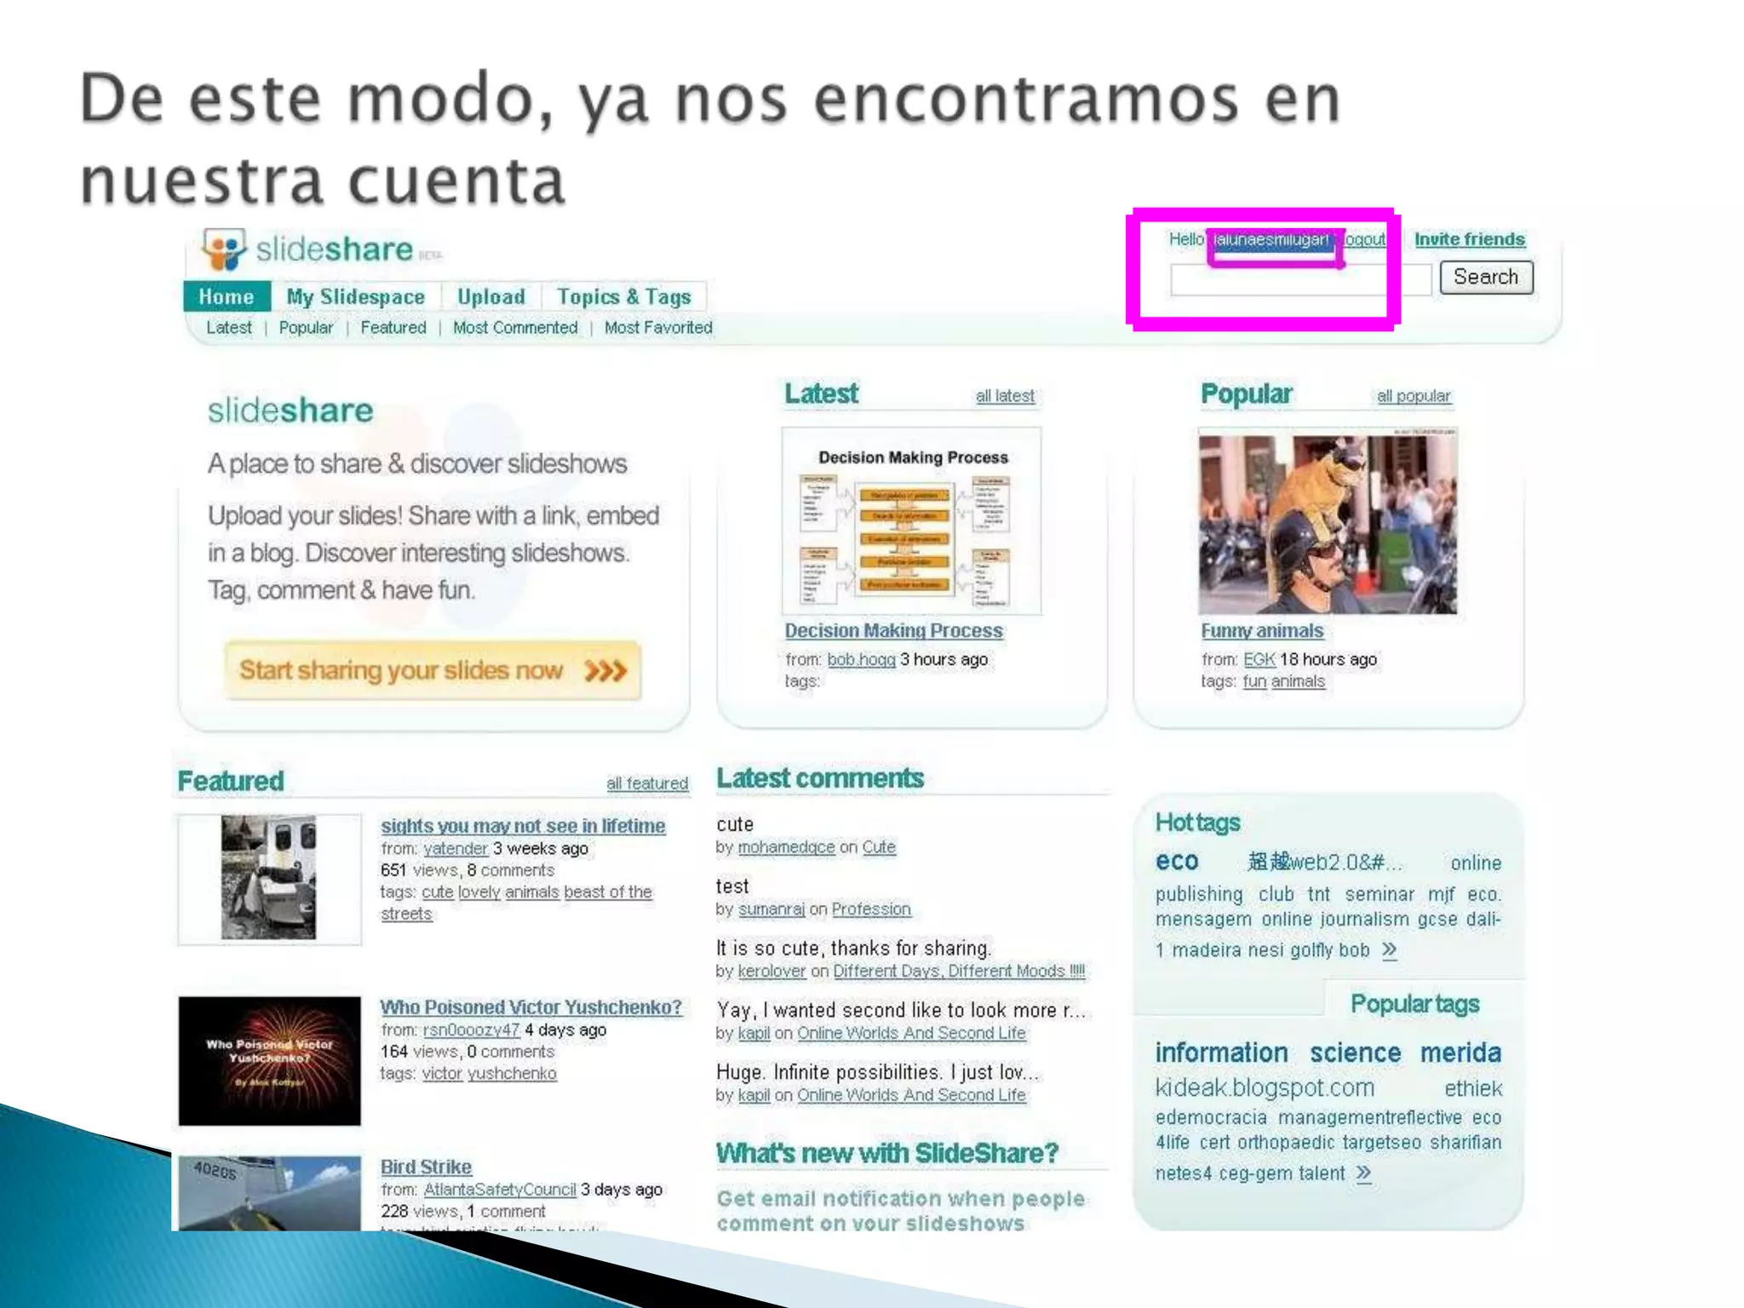Screen dimensions: 1744x1308
Task: Click Start sharing your slides now button
Action: [433, 671]
